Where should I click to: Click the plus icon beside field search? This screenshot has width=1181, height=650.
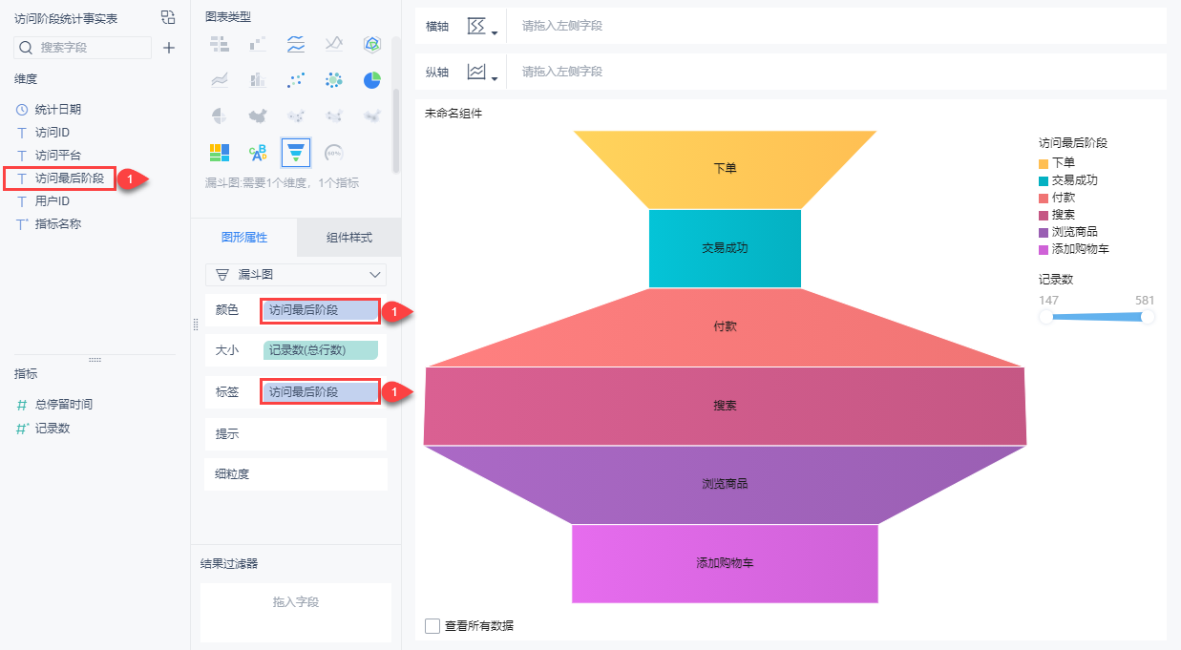click(169, 48)
